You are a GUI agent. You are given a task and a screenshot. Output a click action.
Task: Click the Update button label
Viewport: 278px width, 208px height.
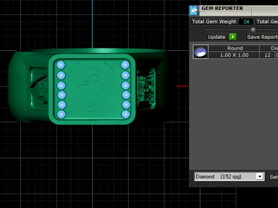point(217,37)
